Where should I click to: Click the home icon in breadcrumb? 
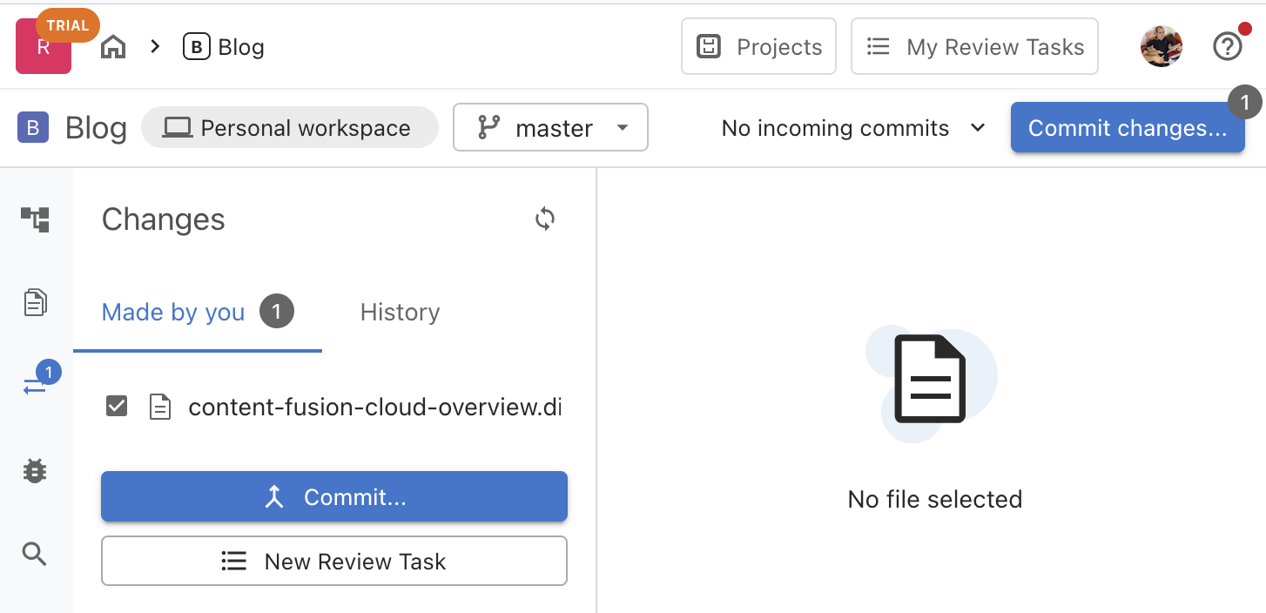click(x=113, y=47)
